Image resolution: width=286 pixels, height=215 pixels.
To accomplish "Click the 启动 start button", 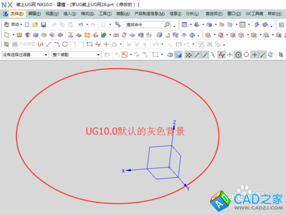I will (13, 25).
